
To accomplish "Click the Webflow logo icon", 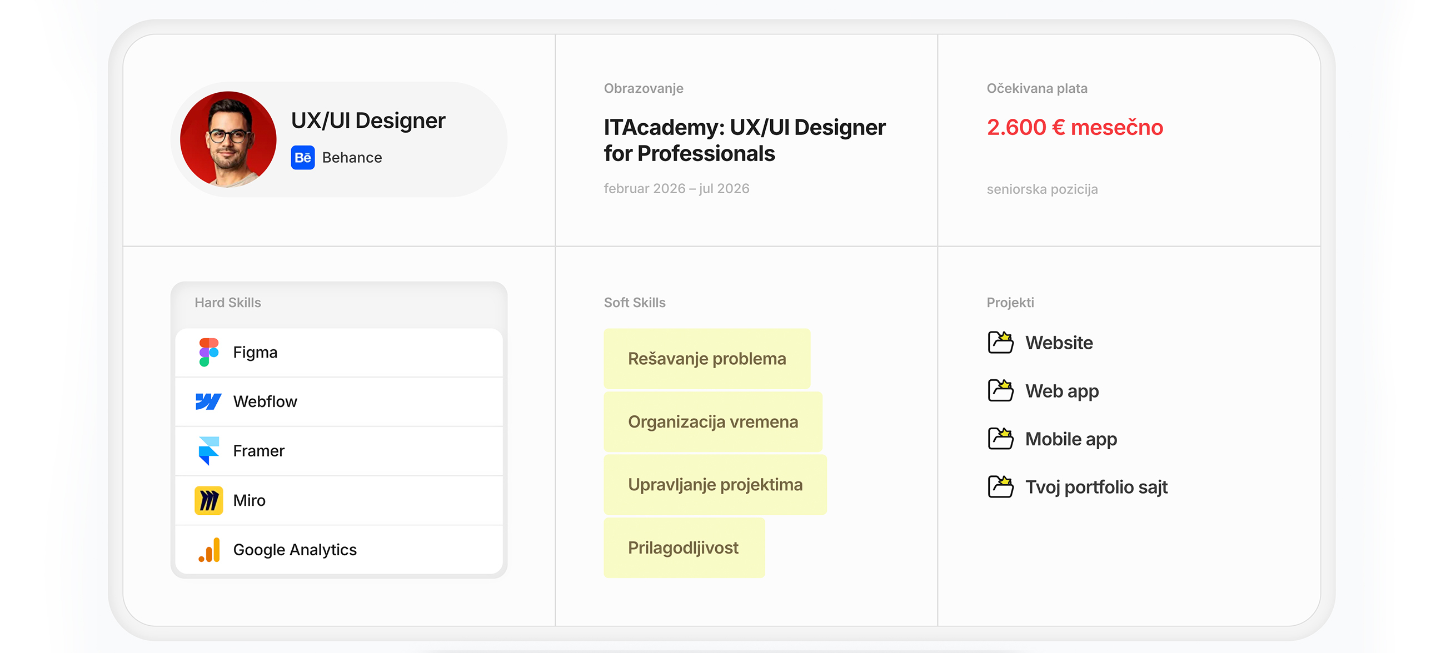I will point(208,401).
